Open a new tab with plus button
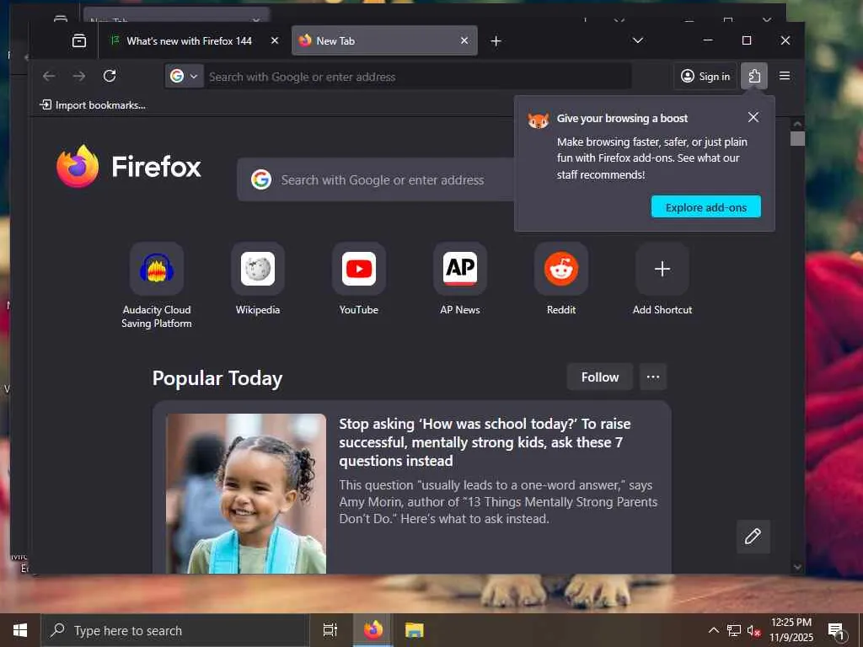 coord(496,40)
